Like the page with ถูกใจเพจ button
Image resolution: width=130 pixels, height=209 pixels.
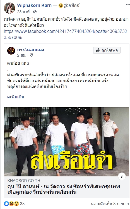point(107,50)
